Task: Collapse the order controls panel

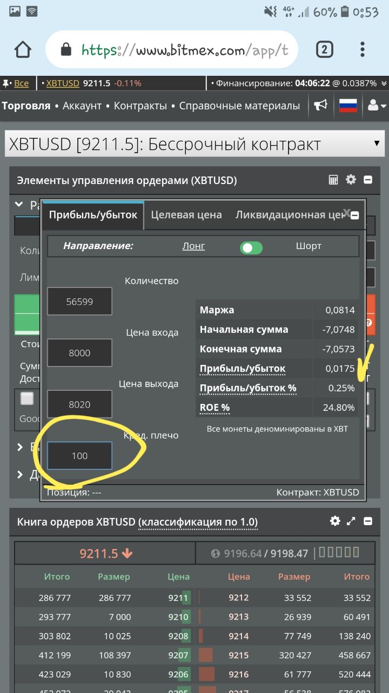Action: pyautogui.click(x=368, y=180)
